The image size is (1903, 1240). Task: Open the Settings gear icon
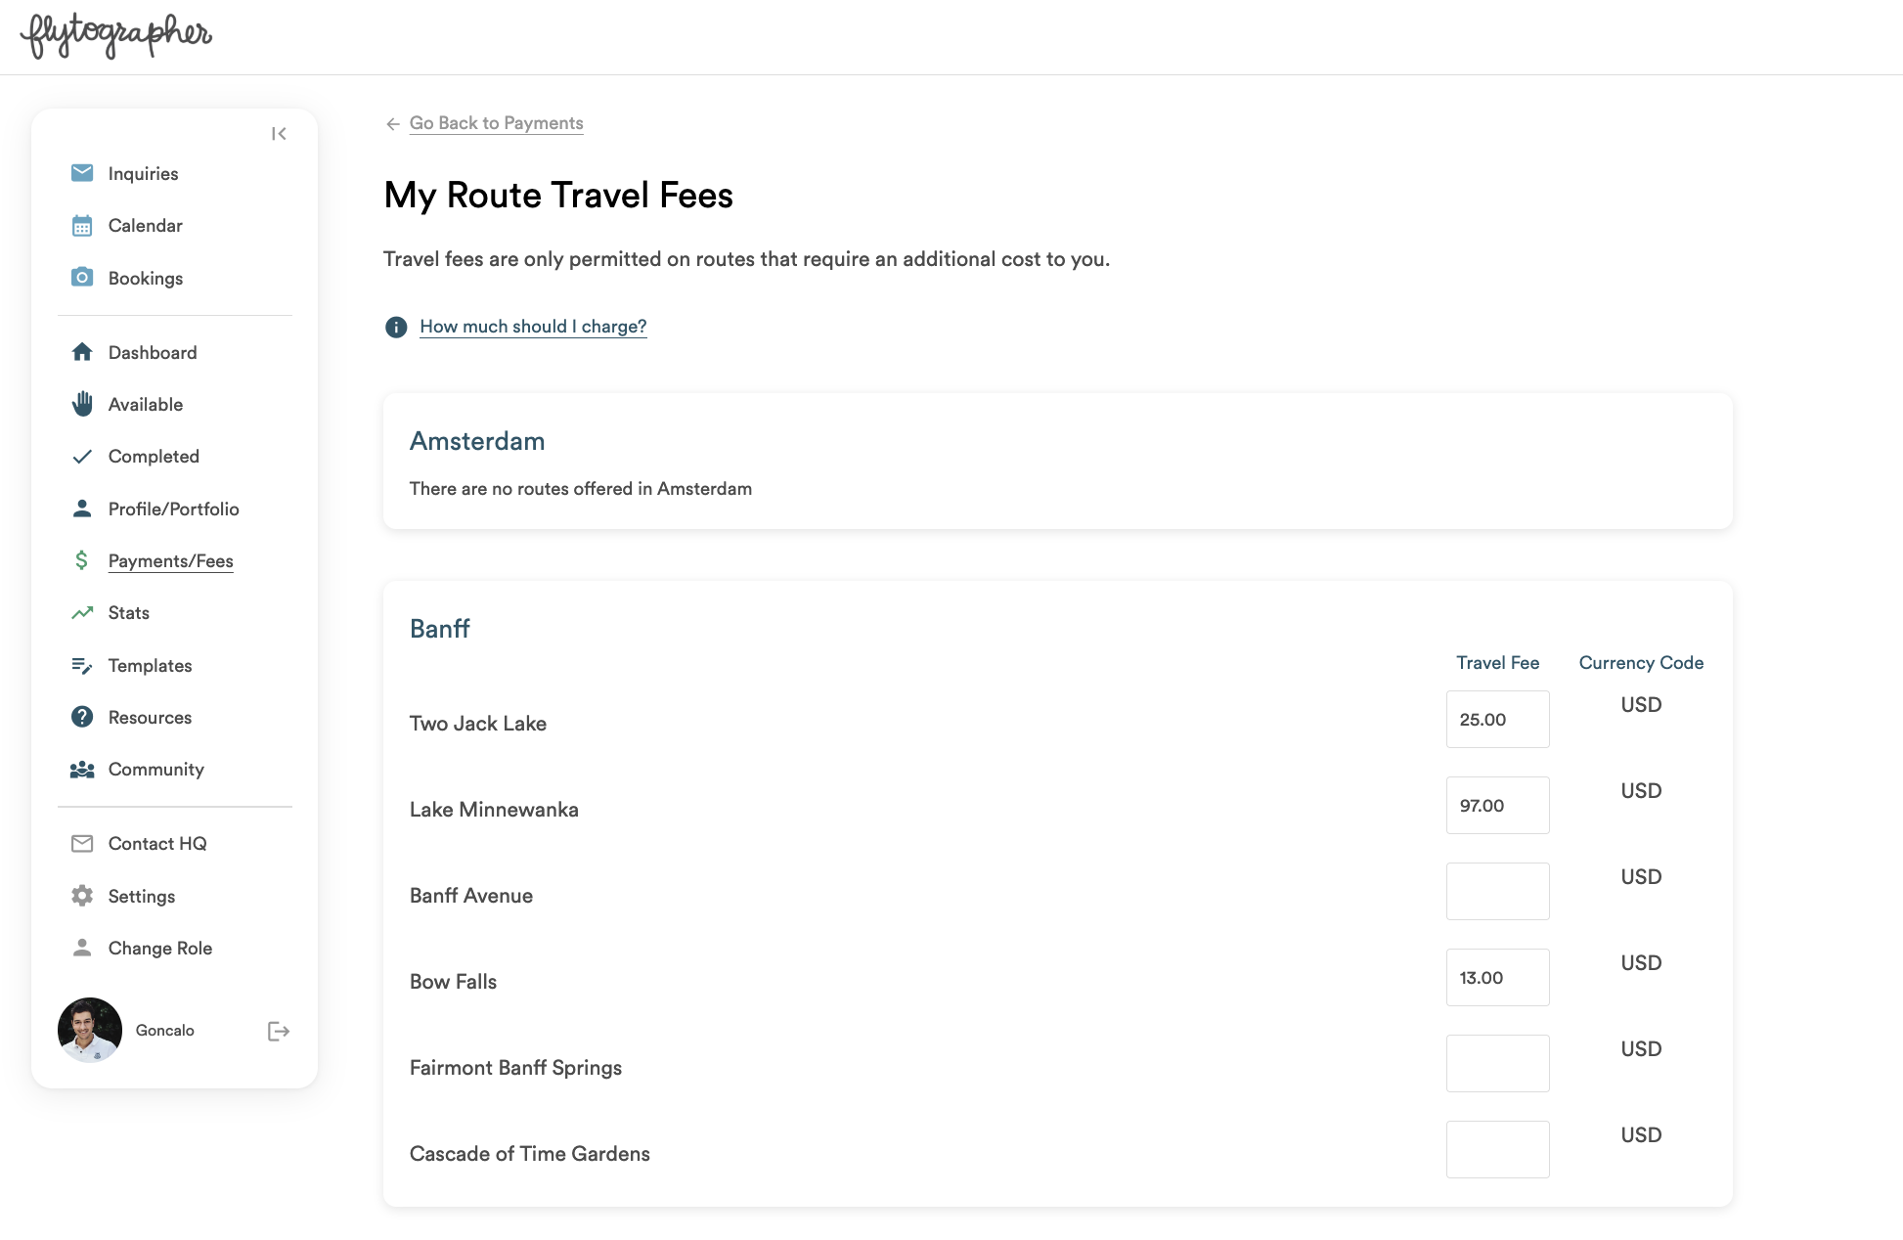pos(82,896)
